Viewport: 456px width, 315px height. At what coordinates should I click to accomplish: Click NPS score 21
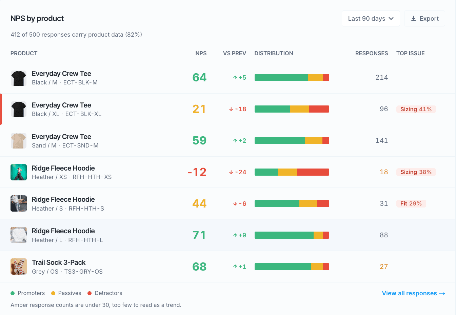coord(199,109)
